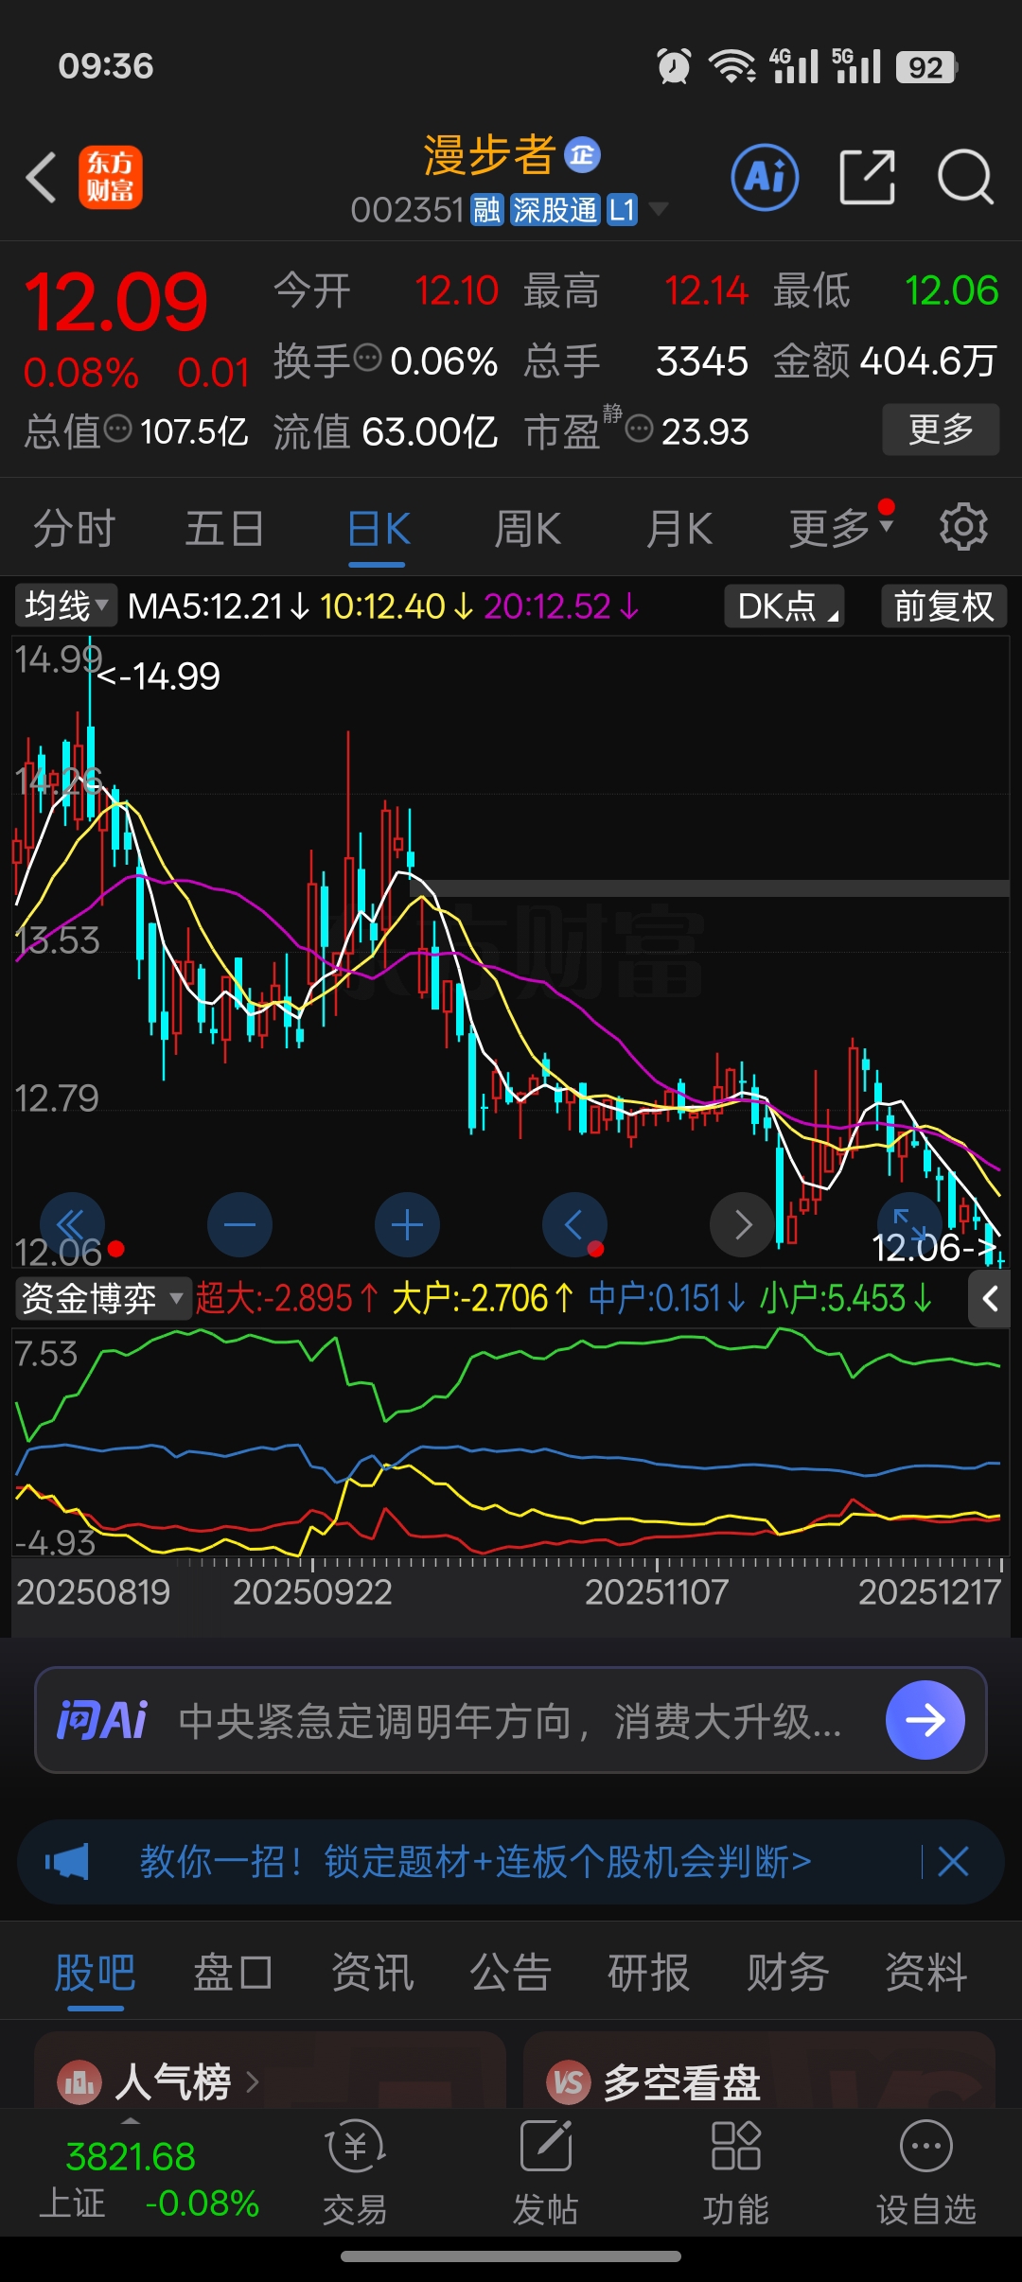The image size is (1022, 2282).
Task: Expand chart to fullscreen
Action: 909,1225
